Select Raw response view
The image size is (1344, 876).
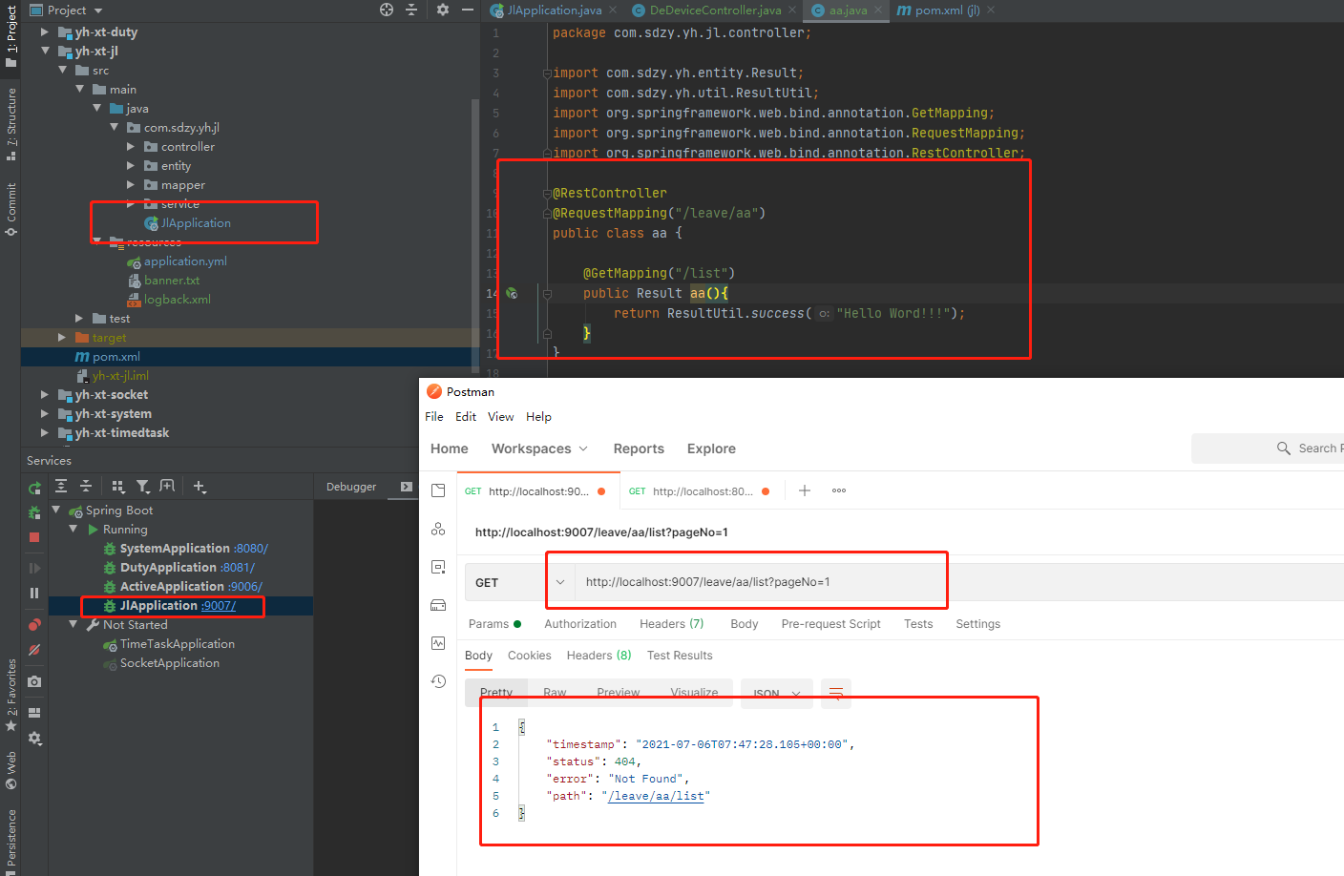coord(555,693)
